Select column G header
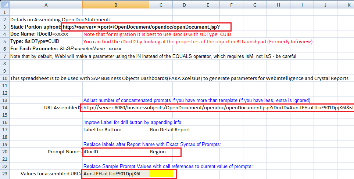This screenshot has width=354, height=179. click(x=255, y=5)
